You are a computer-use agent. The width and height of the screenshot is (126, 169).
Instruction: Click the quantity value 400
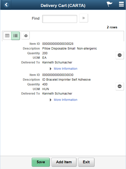(x=45, y=84)
